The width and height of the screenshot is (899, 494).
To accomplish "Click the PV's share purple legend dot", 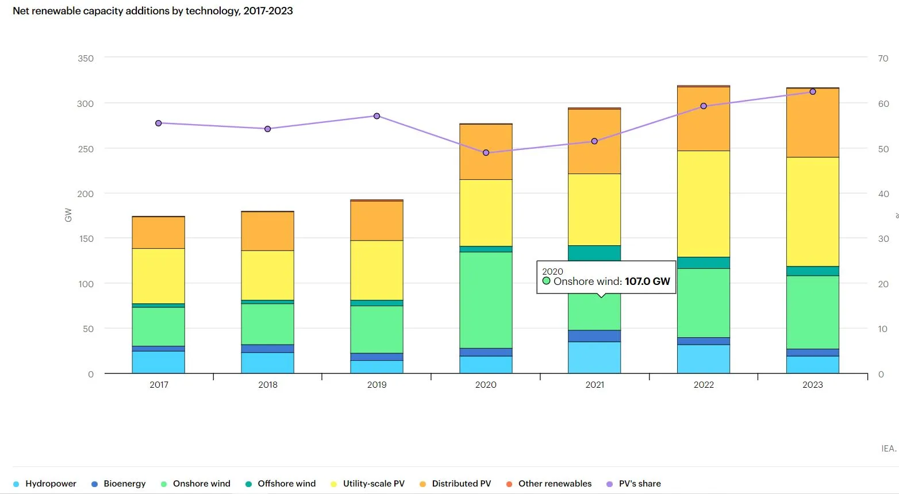I will pos(610,484).
